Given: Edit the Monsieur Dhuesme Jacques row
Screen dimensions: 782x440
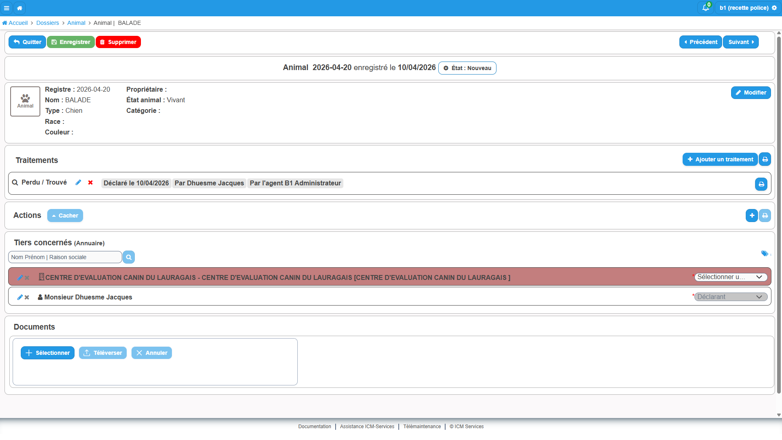Looking at the screenshot, I should [20, 297].
